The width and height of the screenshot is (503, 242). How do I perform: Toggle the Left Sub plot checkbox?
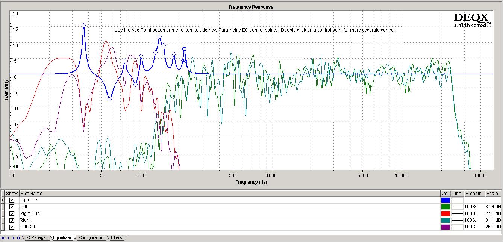click(12, 227)
